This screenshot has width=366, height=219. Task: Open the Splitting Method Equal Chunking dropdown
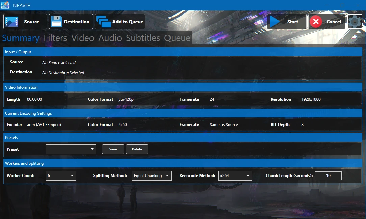click(152, 176)
